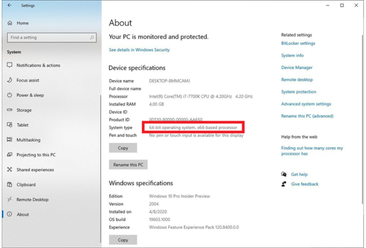Open Home via the house icon
Screen dimensions: 366x248
tap(10, 23)
